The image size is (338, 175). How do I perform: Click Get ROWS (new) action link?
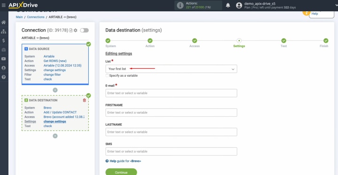pos(55,61)
